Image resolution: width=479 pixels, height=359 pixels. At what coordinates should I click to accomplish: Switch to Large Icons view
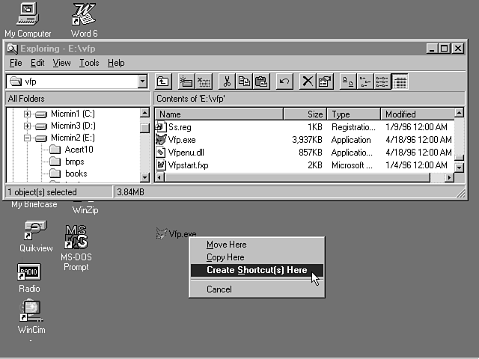pos(347,82)
